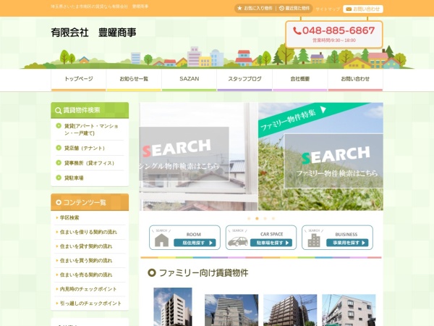Open 住まいを売る契約の流れ link

86,275
